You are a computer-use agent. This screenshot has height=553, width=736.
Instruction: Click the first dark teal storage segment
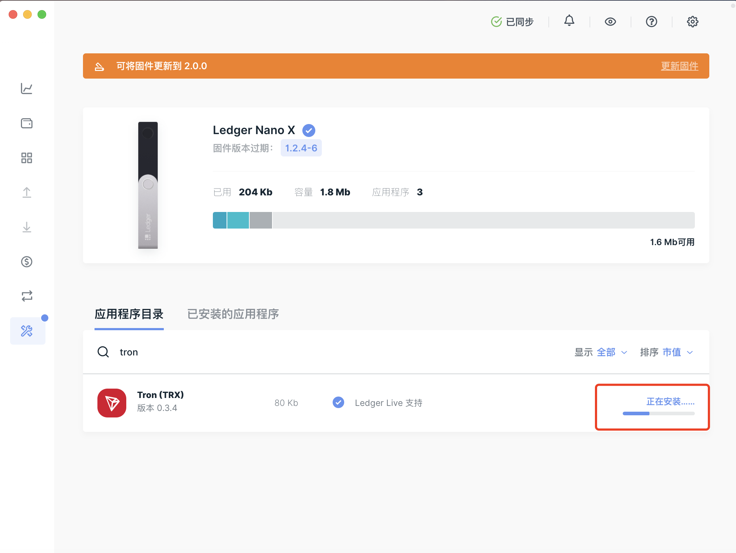coord(220,220)
